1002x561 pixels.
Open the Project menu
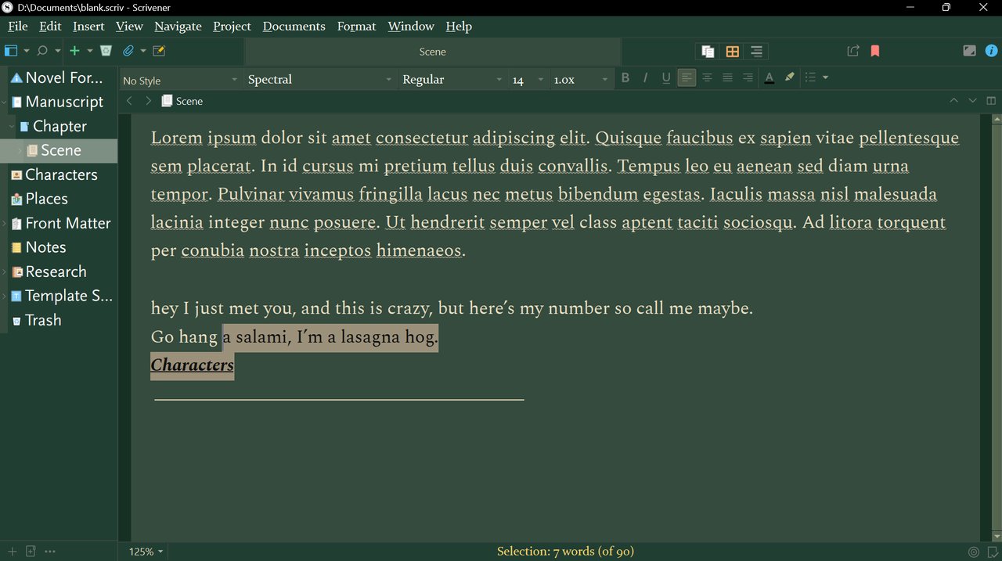tap(232, 26)
